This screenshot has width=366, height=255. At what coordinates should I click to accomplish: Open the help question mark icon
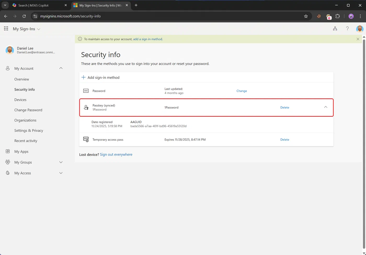click(x=347, y=29)
